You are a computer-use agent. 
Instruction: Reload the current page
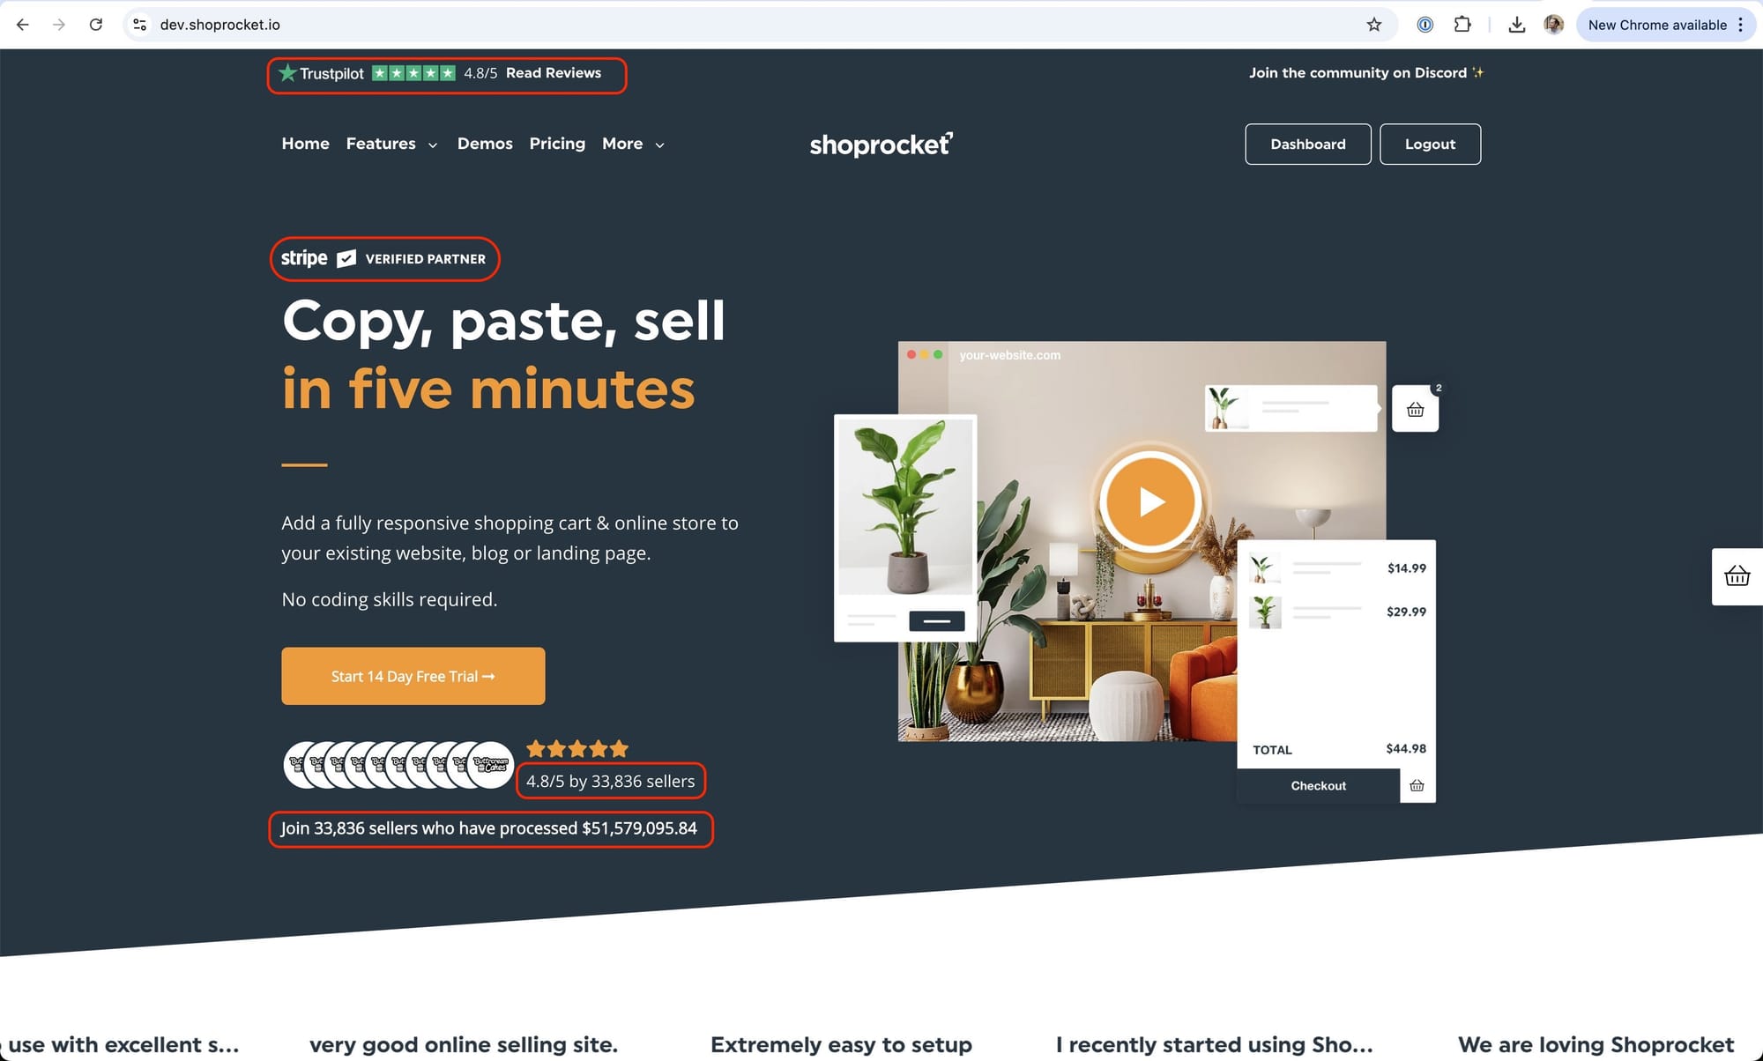click(96, 25)
